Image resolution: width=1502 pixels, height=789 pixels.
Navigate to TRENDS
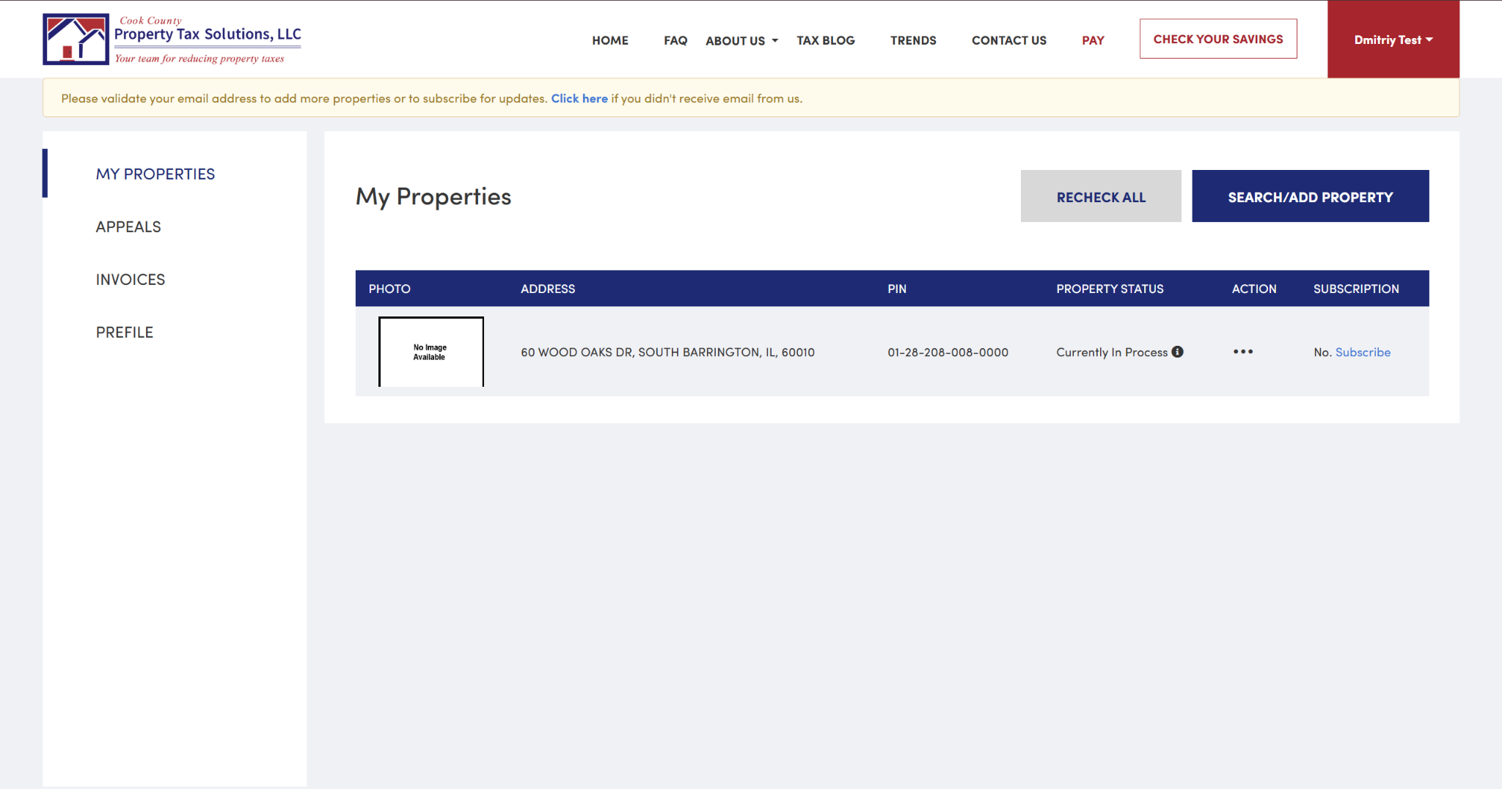[x=913, y=40]
